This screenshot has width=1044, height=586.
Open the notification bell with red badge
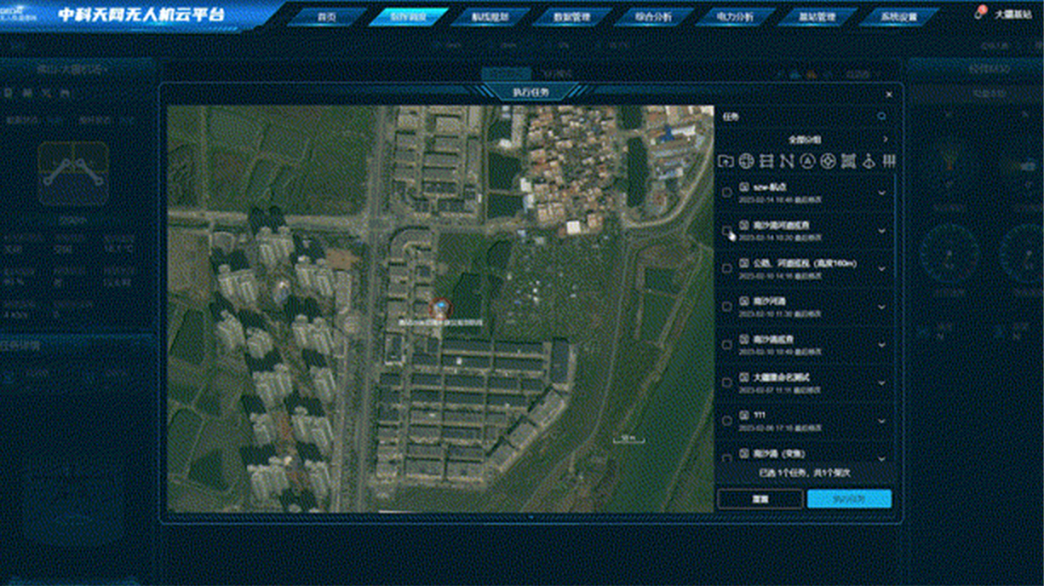pos(978,14)
